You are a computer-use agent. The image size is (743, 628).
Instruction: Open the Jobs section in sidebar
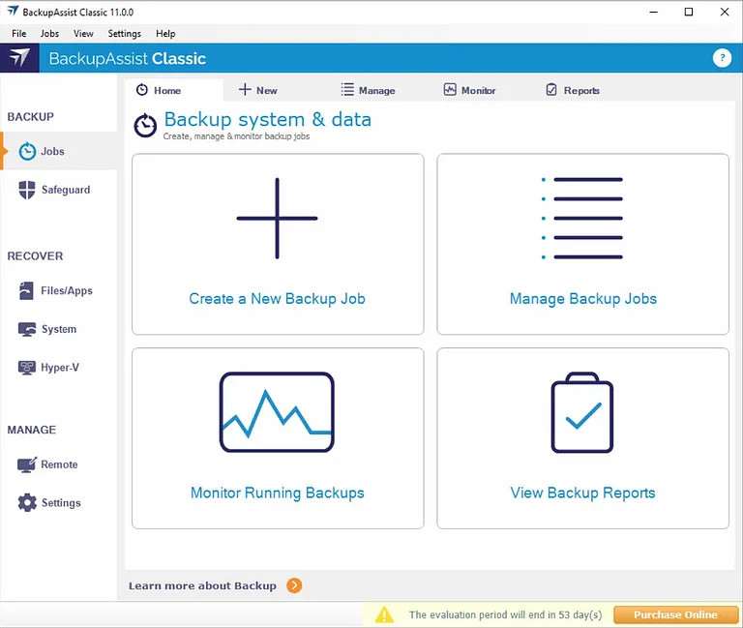59,151
